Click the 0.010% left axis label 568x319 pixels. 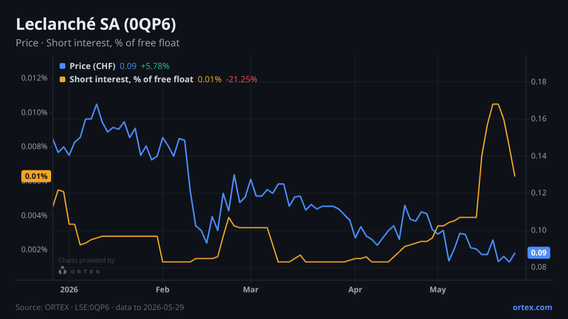tap(34, 112)
